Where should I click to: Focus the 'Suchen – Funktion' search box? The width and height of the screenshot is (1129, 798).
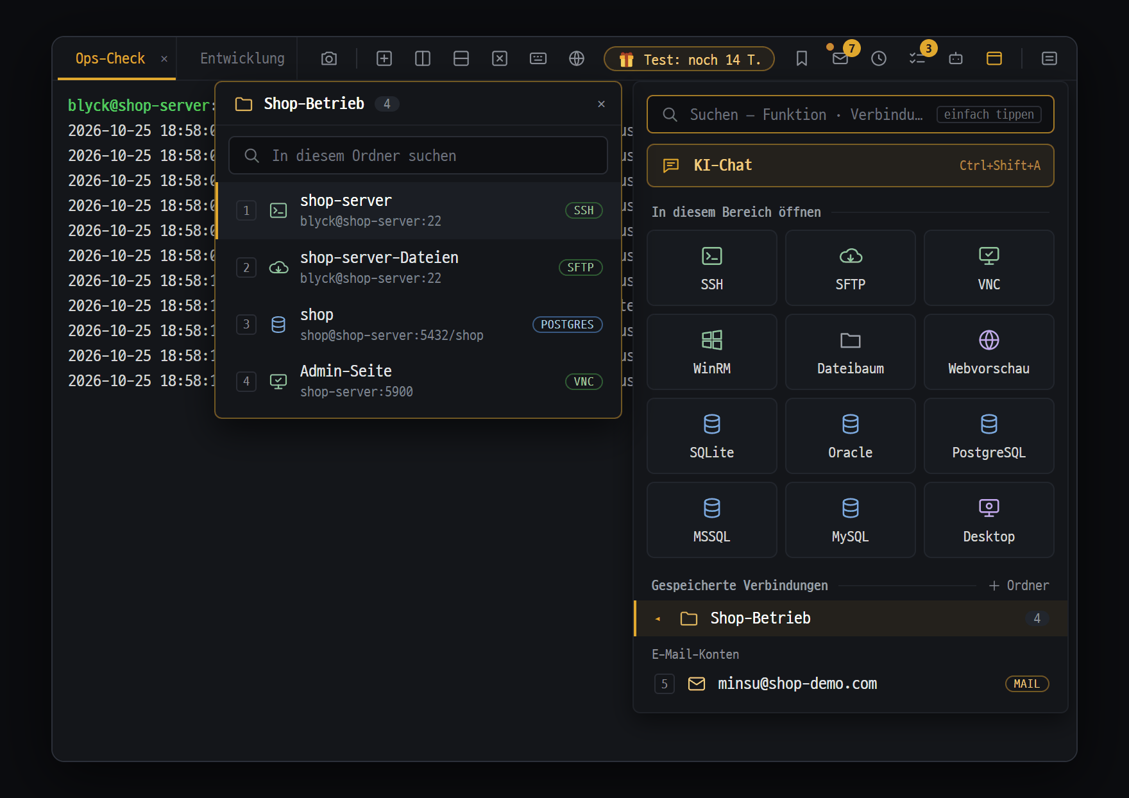click(x=851, y=114)
